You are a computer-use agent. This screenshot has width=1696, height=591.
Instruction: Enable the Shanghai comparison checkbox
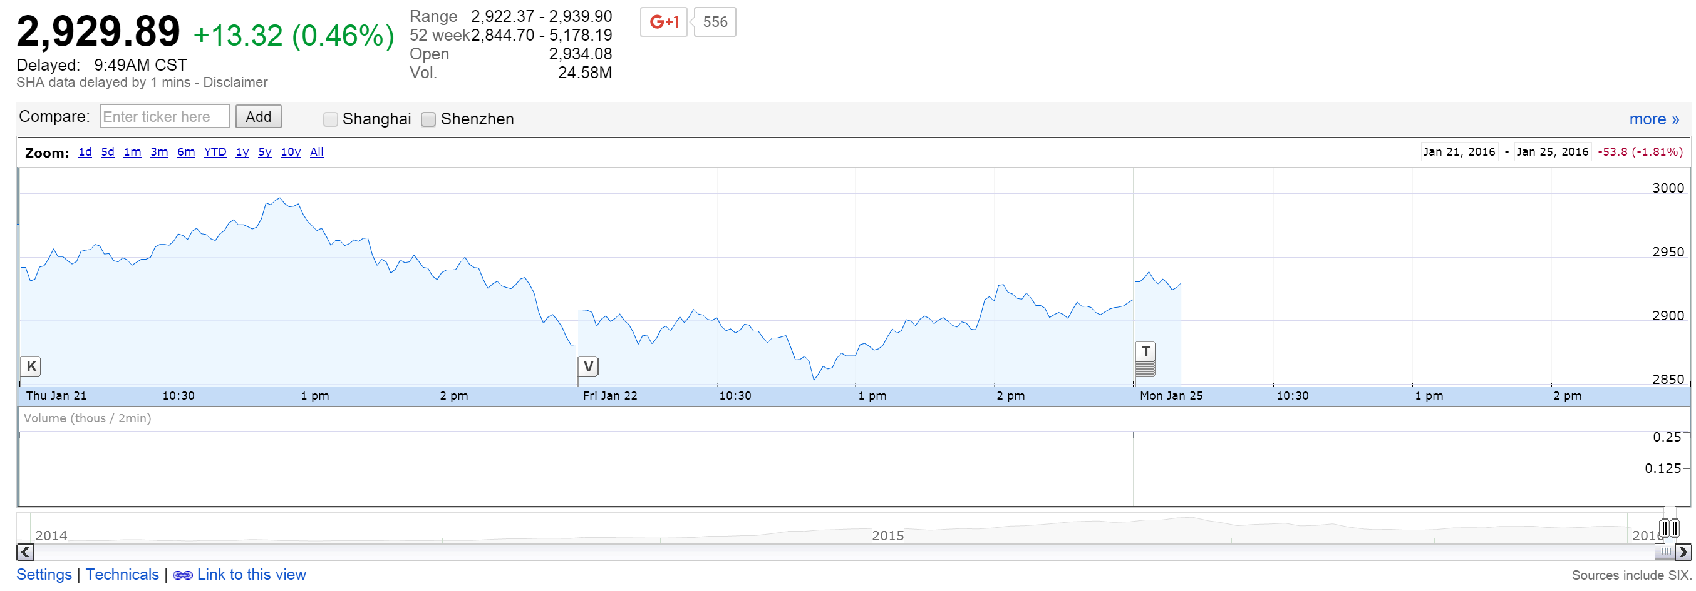click(x=331, y=119)
